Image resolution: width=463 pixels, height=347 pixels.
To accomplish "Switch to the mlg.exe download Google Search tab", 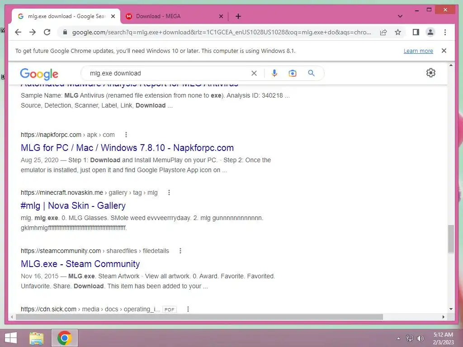I will (x=66, y=16).
